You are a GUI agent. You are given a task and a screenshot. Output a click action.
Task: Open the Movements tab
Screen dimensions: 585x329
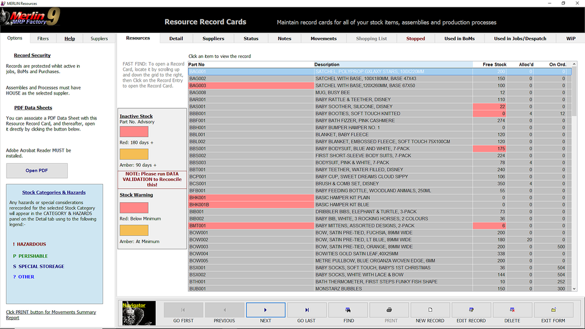tap(323, 38)
